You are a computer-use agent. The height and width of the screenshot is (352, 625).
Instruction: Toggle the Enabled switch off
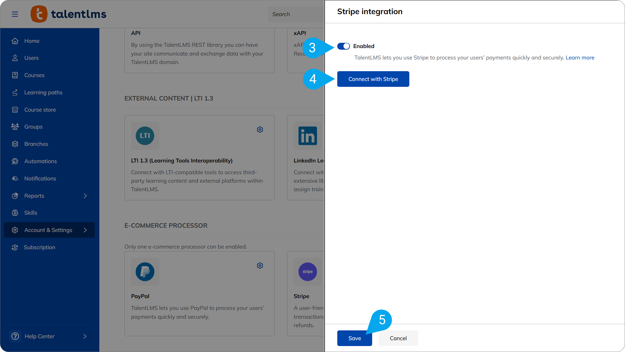click(x=343, y=46)
